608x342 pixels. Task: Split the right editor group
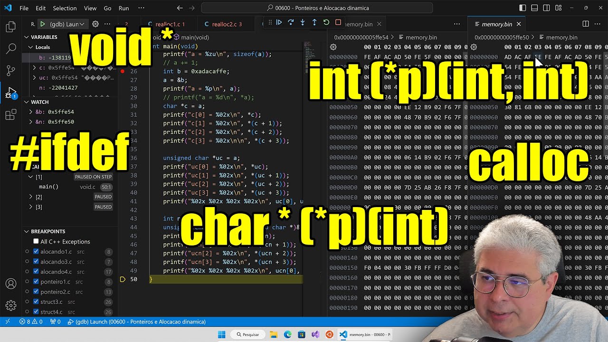(x=586, y=24)
